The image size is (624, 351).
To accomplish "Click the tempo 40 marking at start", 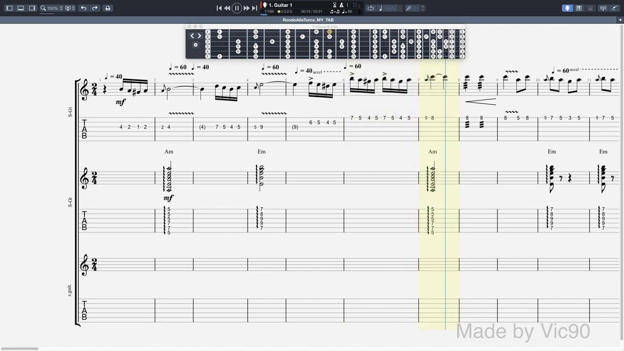I will click(114, 77).
